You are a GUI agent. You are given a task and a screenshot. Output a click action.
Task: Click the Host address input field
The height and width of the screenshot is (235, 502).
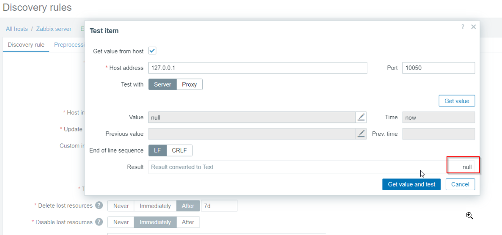point(258,68)
